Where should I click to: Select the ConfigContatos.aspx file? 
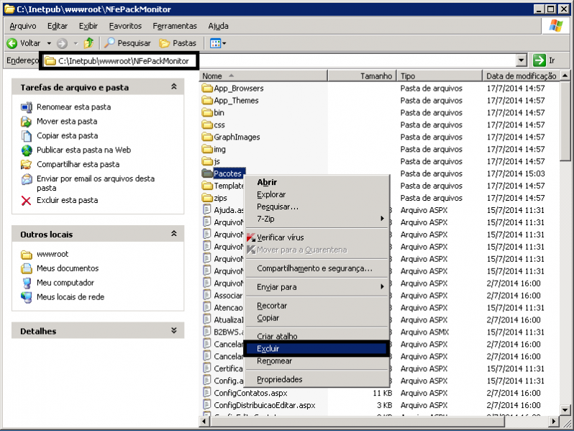click(250, 394)
